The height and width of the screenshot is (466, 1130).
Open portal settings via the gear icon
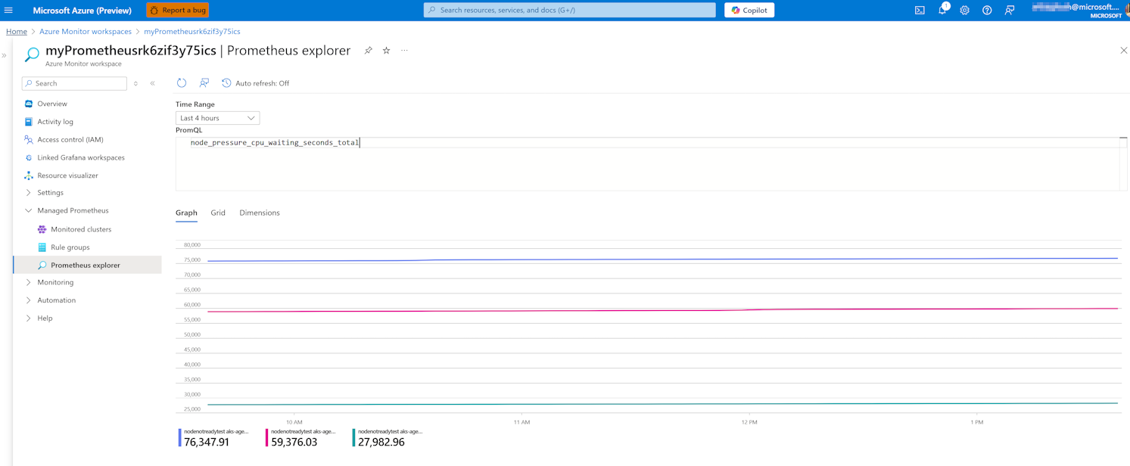point(964,11)
